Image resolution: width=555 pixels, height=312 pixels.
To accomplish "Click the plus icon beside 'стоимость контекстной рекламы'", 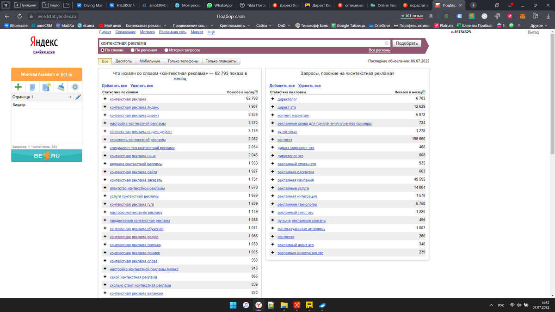I will tap(105, 140).
